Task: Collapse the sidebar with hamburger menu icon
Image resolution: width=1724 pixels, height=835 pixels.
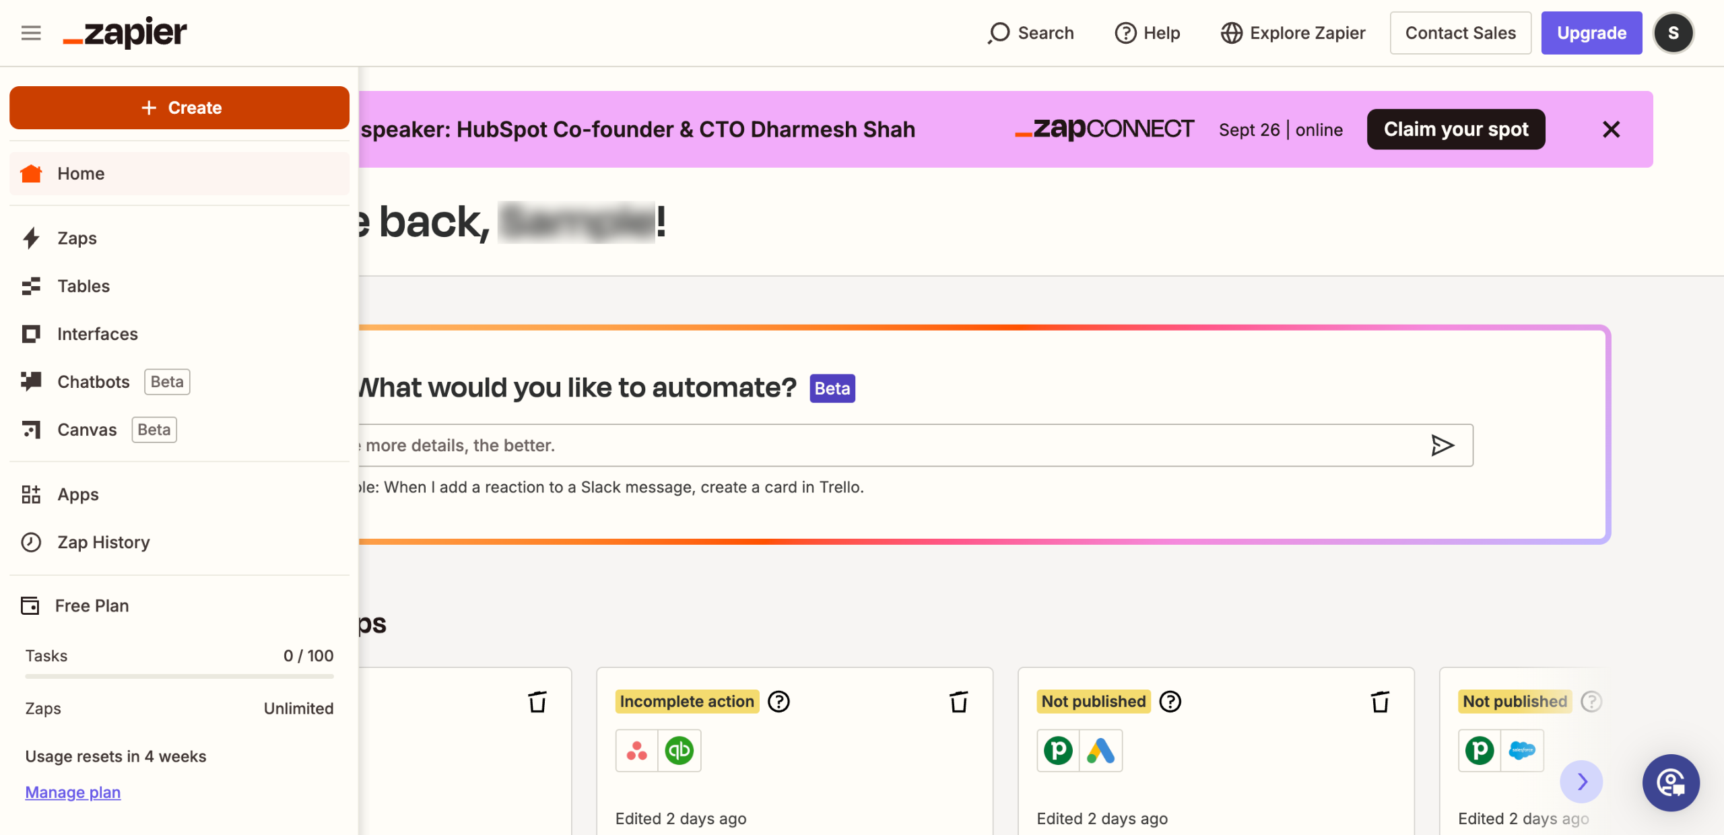Action: tap(31, 32)
